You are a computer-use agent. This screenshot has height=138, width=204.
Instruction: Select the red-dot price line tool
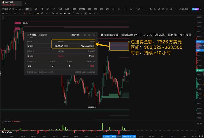click(x=24, y=13)
